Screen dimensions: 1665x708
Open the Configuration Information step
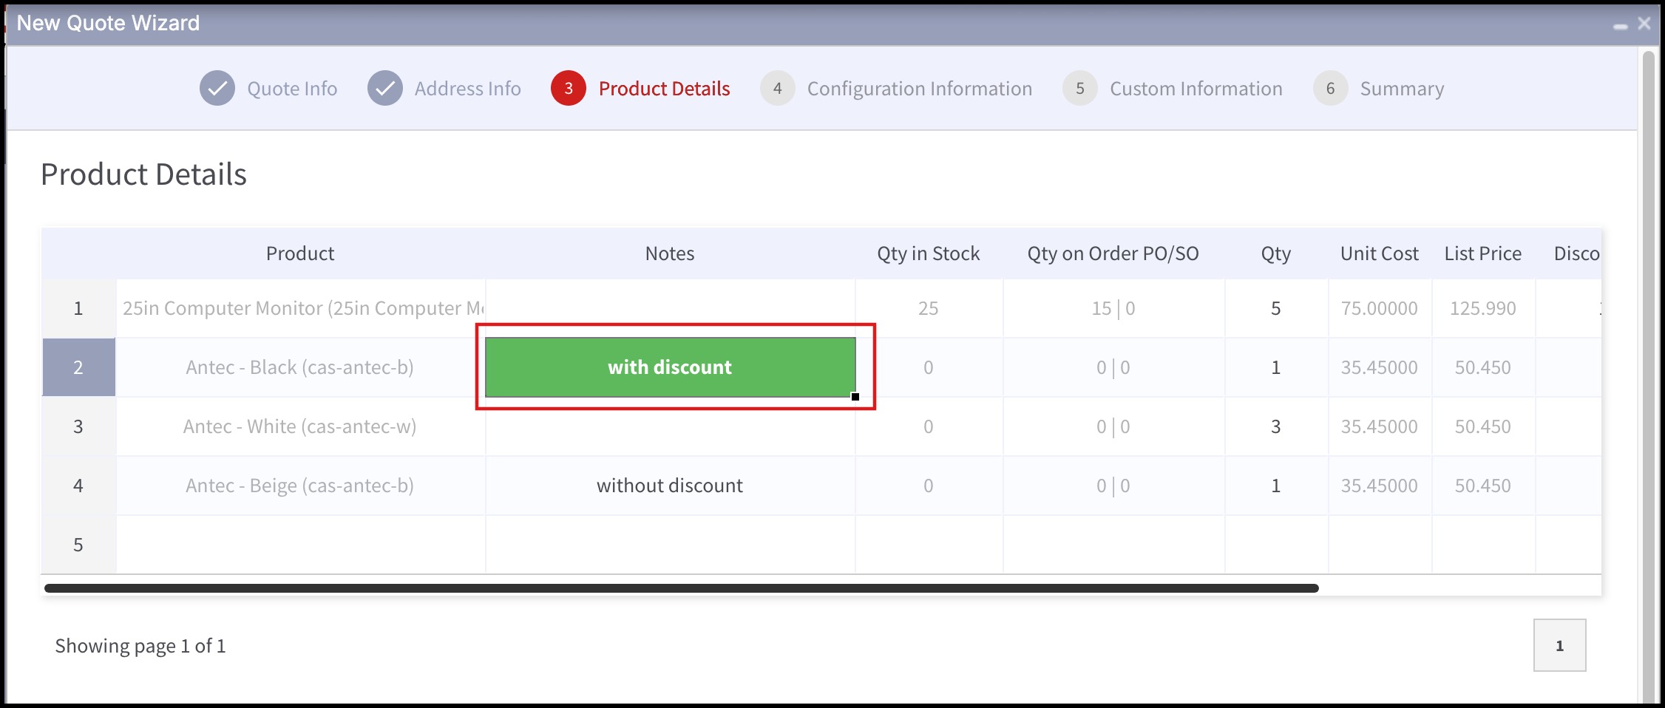coord(920,89)
